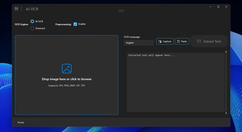This screenshot has width=242, height=132.
Task: Toggle the Preprocessing Enable checkbox
Action: 75,24
